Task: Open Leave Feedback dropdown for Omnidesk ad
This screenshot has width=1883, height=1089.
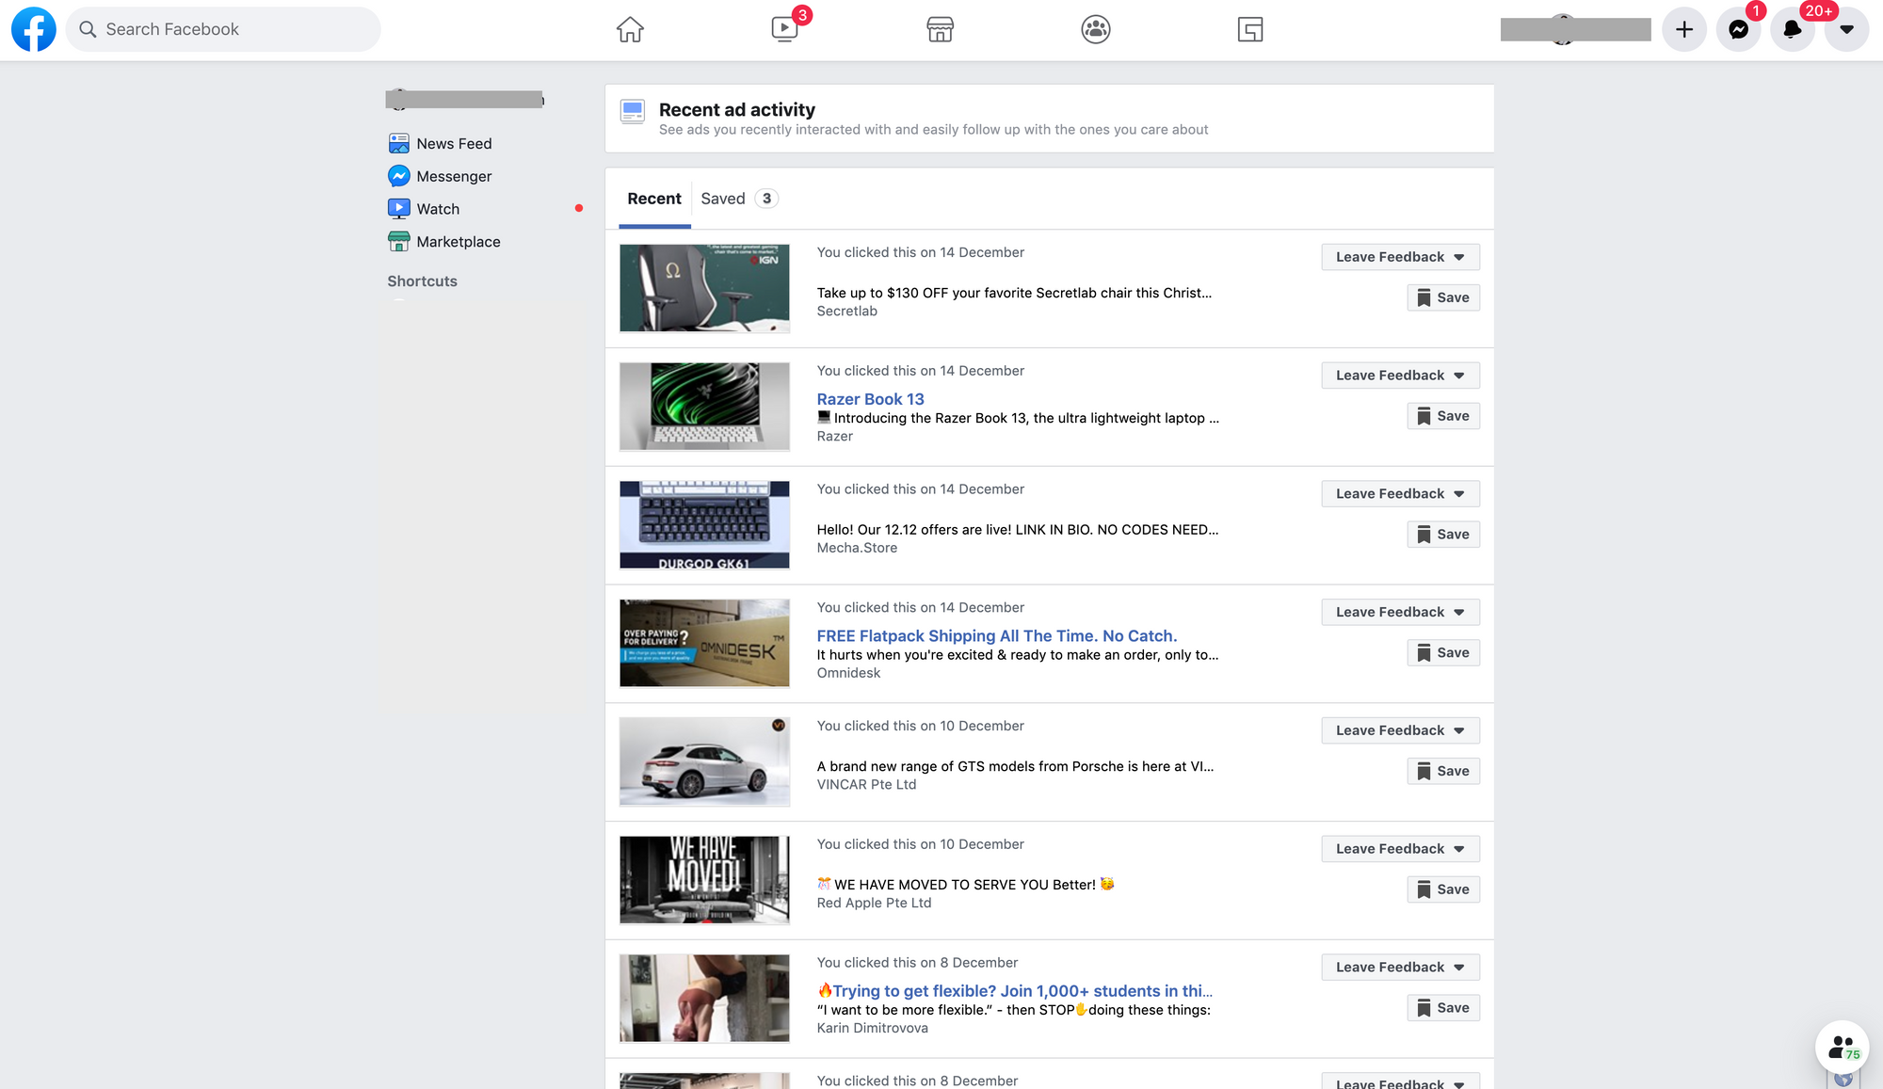Action: point(1400,612)
